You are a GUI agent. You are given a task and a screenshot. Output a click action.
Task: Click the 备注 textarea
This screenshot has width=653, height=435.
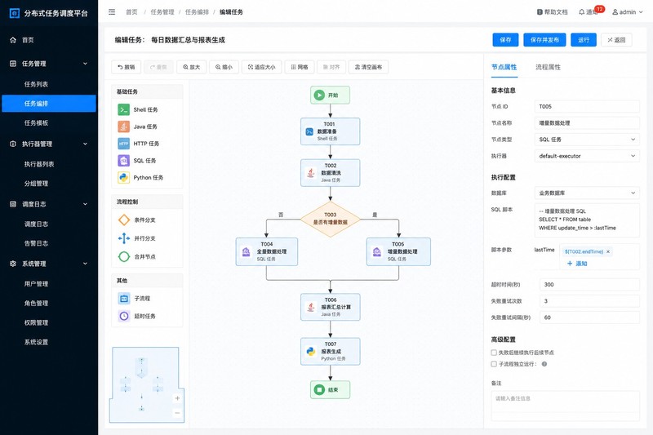pyautogui.click(x=565, y=406)
